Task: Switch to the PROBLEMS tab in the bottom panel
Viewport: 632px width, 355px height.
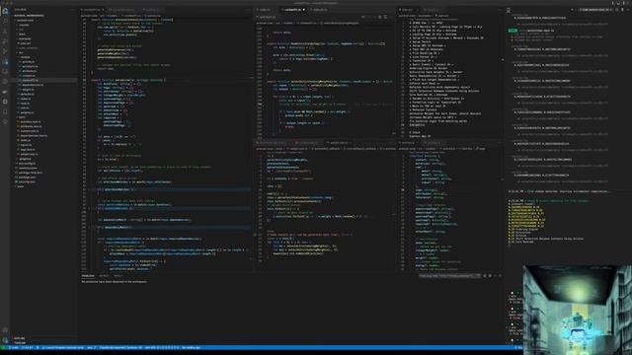Action: [x=88, y=276]
